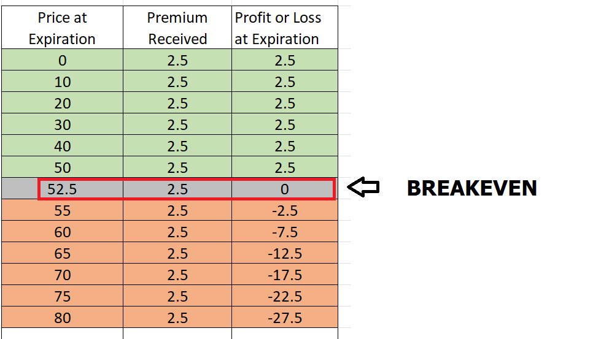The width and height of the screenshot is (601, 339).
Task: Select the "Profit or Loss at Expiration" header
Action: pyautogui.click(x=284, y=28)
